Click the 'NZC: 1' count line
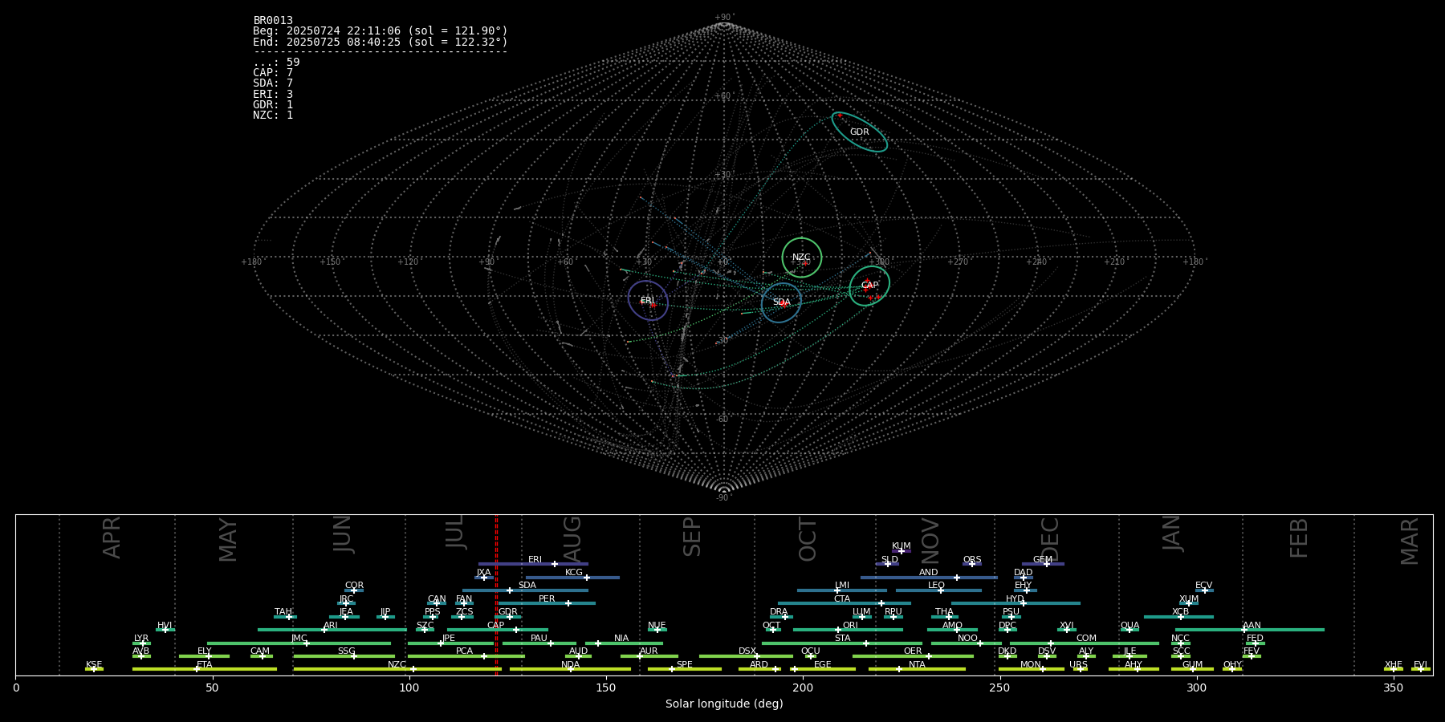This screenshot has height=722, width=1445. (273, 116)
